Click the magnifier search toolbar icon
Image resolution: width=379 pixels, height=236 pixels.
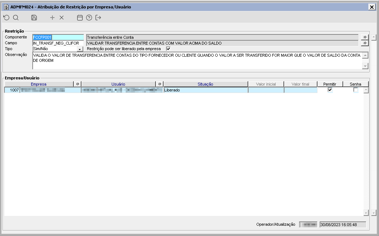tap(16, 18)
